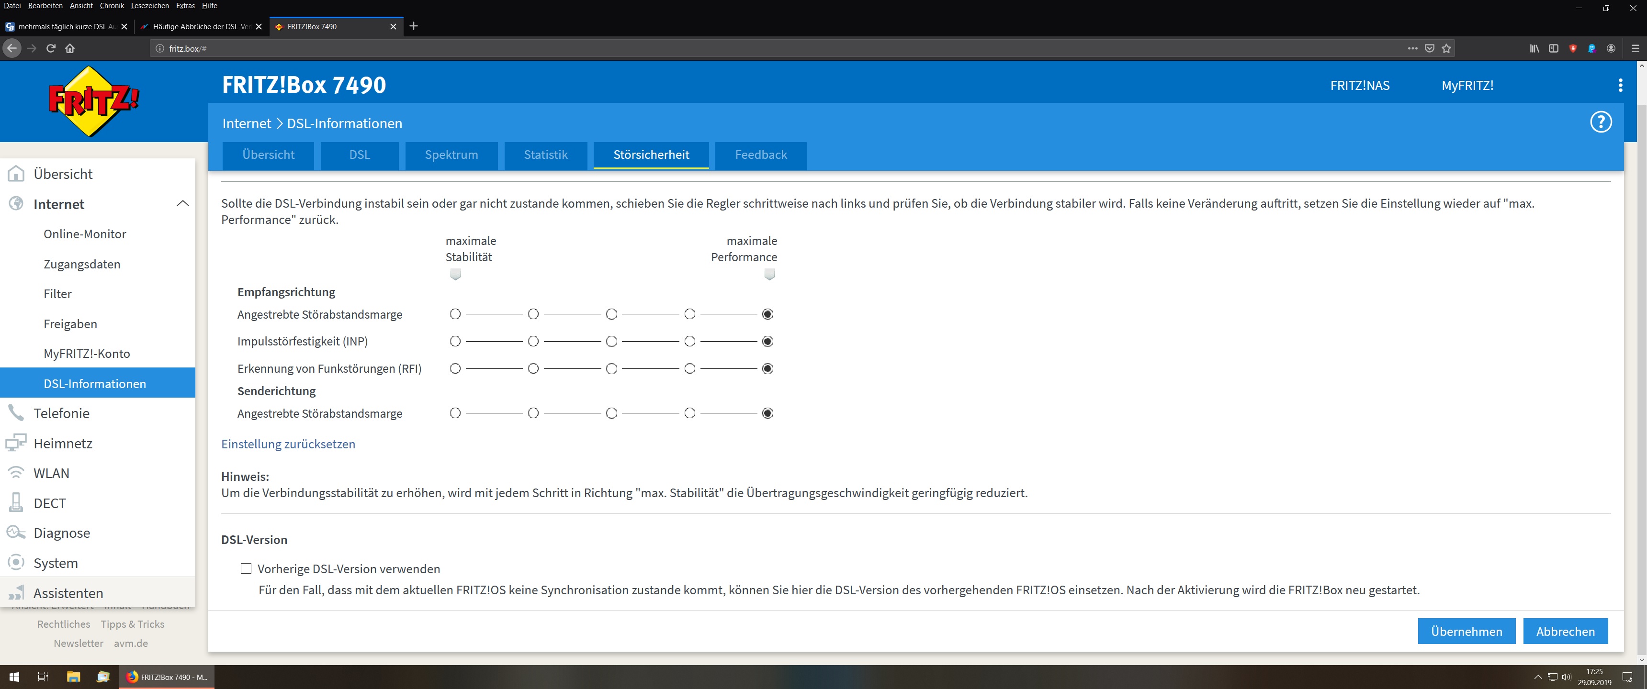Click the Diagnose icon in sidebar
The image size is (1647, 689).
tap(15, 533)
